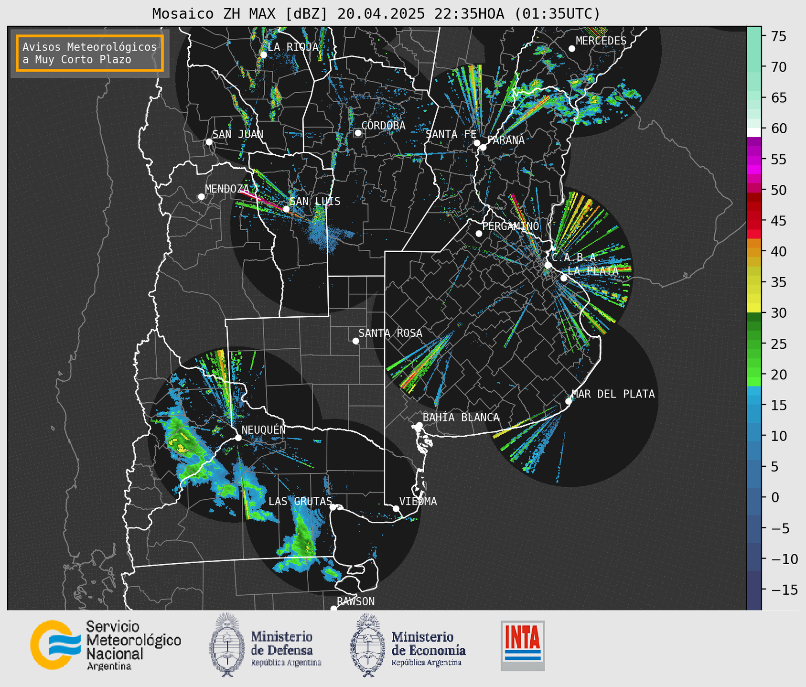
Task: Click the LA PLATA city marker dot
Action: 564,278
